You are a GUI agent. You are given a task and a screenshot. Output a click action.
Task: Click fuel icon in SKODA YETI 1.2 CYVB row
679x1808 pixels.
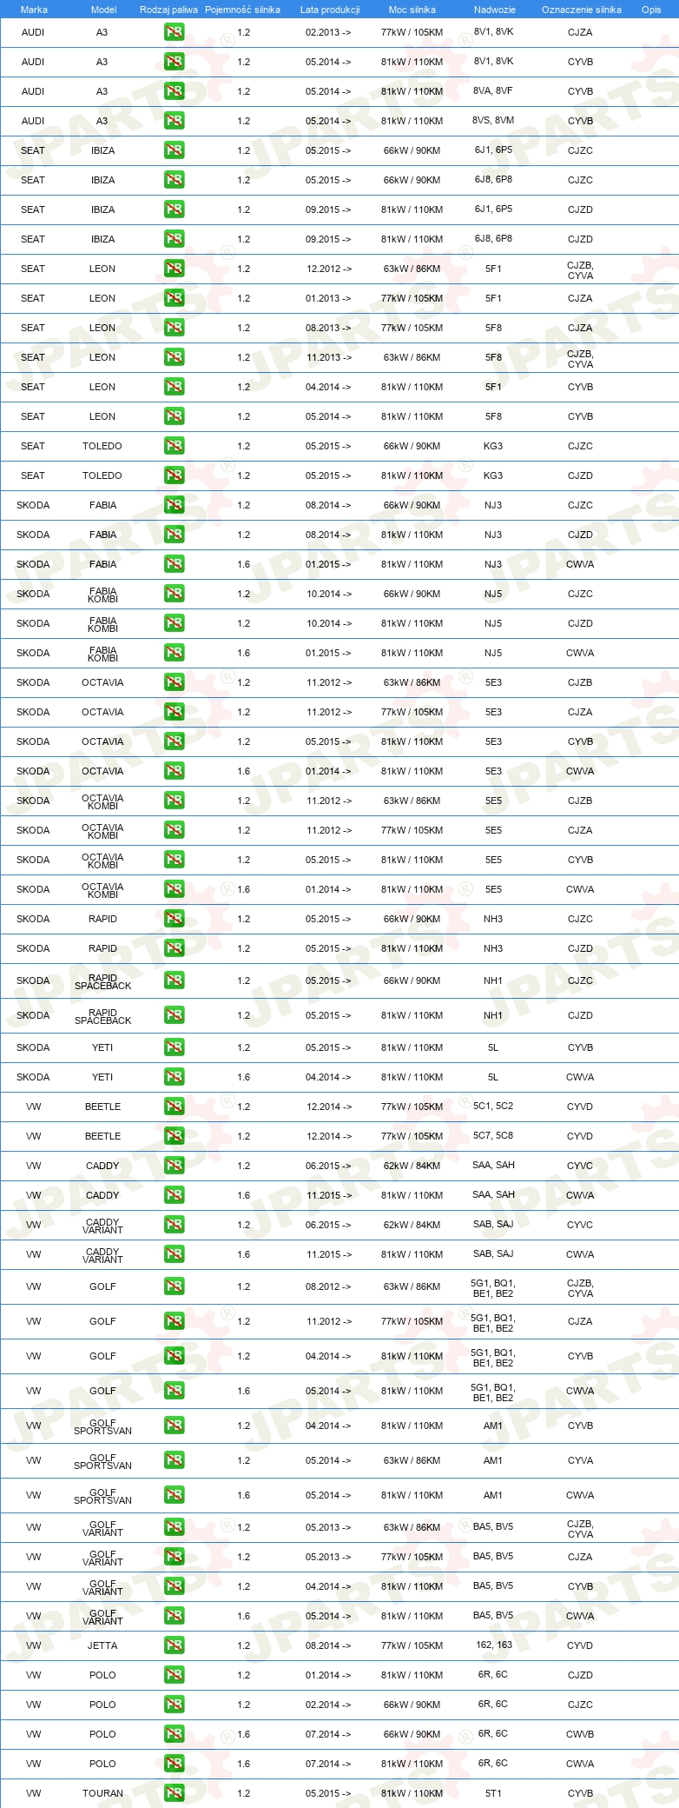click(174, 1047)
